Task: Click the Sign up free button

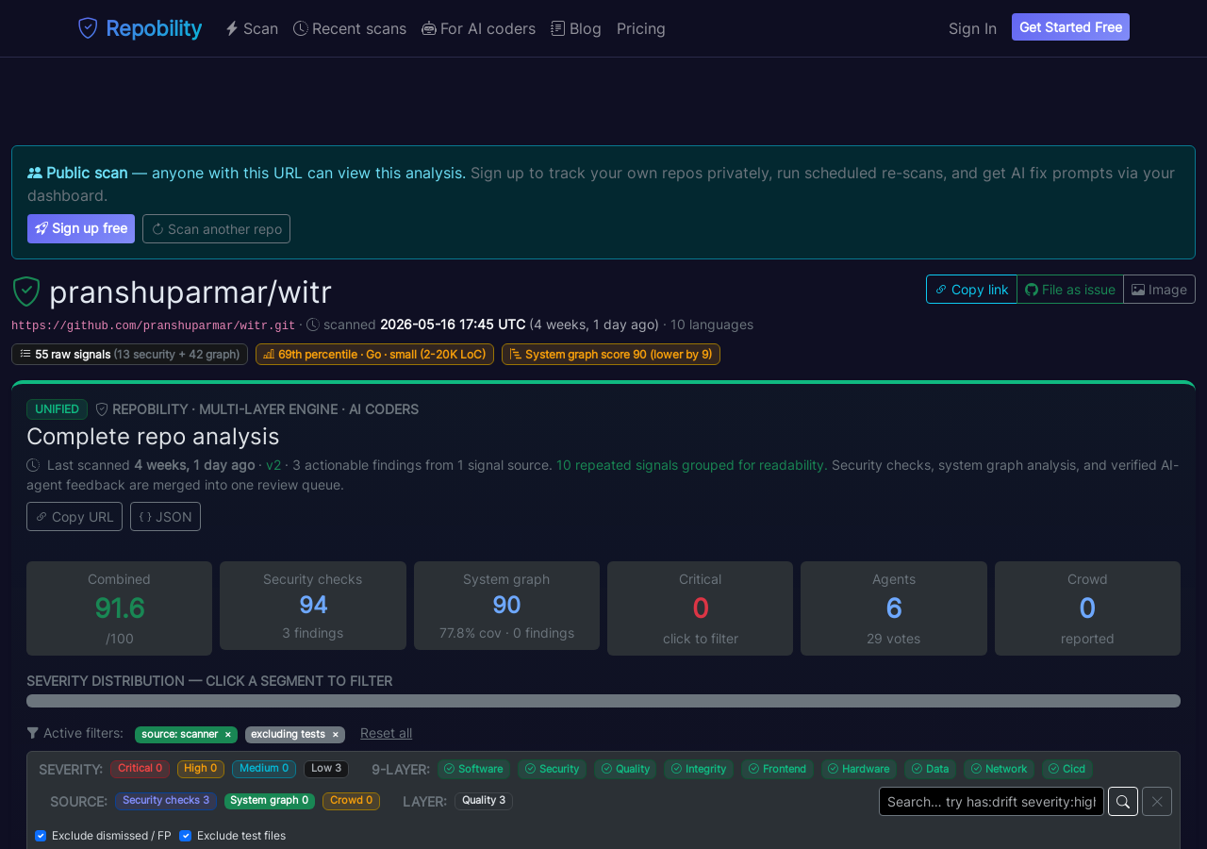Action: point(81,228)
